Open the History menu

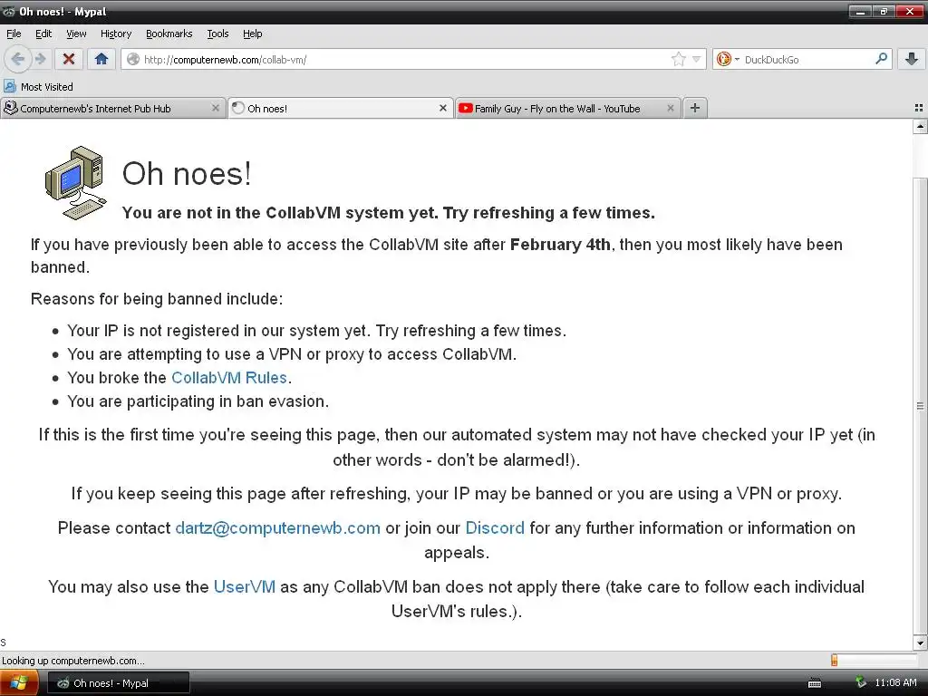[115, 34]
